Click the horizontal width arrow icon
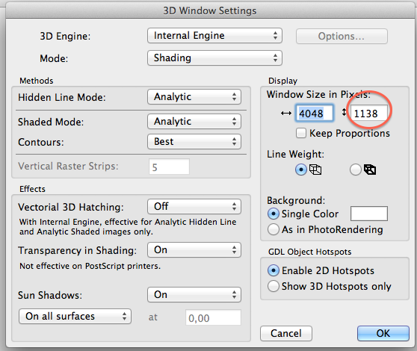417x351 pixels. (286, 114)
